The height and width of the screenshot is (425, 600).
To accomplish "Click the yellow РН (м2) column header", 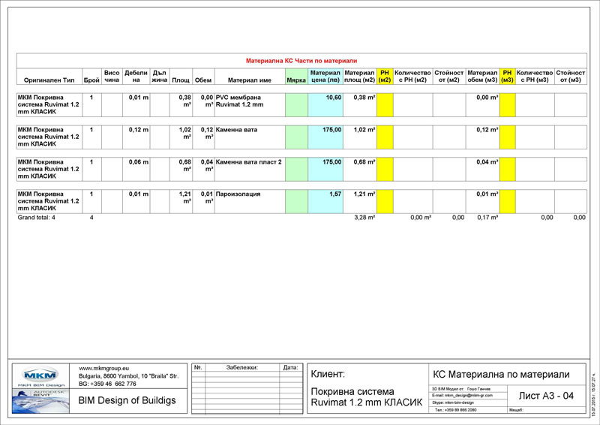I will pos(385,77).
